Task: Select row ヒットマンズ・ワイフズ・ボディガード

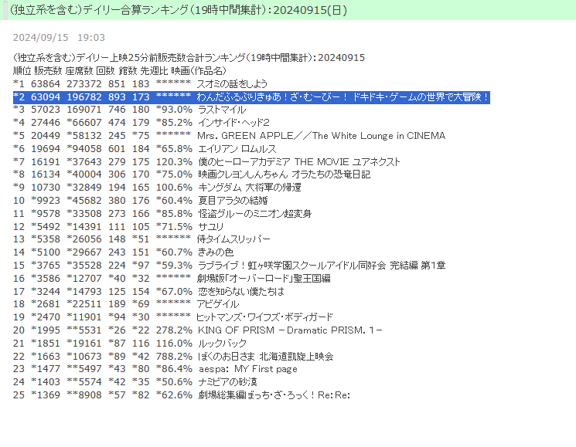Action: [173, 317]
